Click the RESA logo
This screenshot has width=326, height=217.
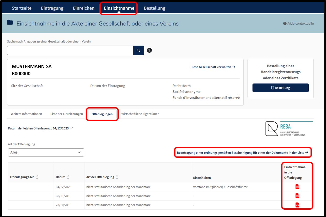pos(289,129)
